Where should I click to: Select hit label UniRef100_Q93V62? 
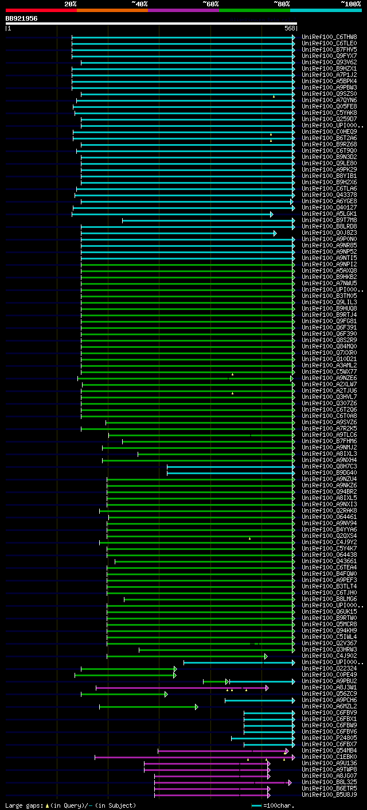pyautogui.click(x=329, y=62)
